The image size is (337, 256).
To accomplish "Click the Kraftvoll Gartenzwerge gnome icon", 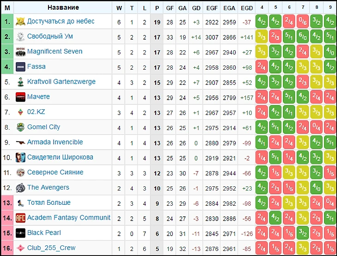I will pos(20,82).
